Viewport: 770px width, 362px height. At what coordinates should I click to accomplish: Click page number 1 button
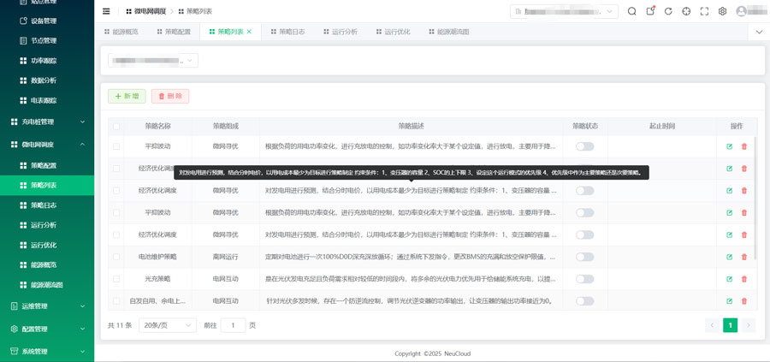[x=731, y=325]
